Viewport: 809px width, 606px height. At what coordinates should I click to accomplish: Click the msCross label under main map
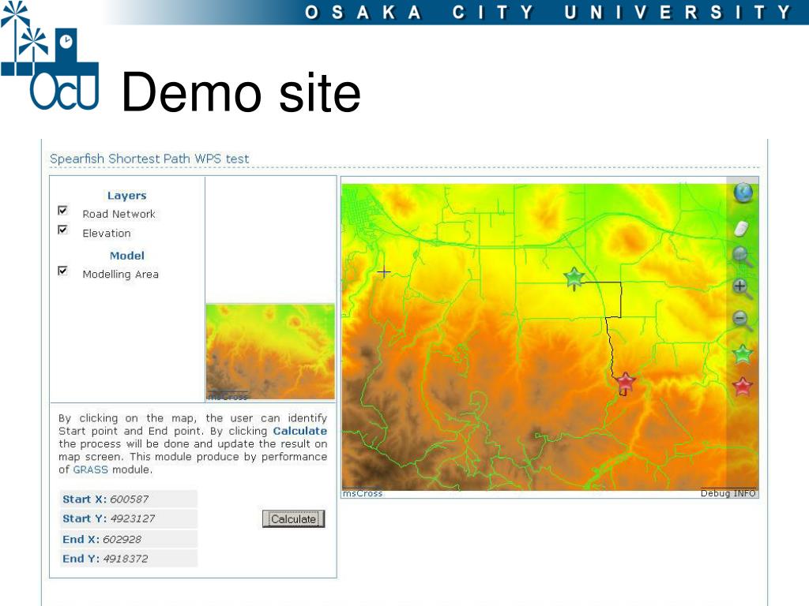pyautogui.click(x=362, y=493)
